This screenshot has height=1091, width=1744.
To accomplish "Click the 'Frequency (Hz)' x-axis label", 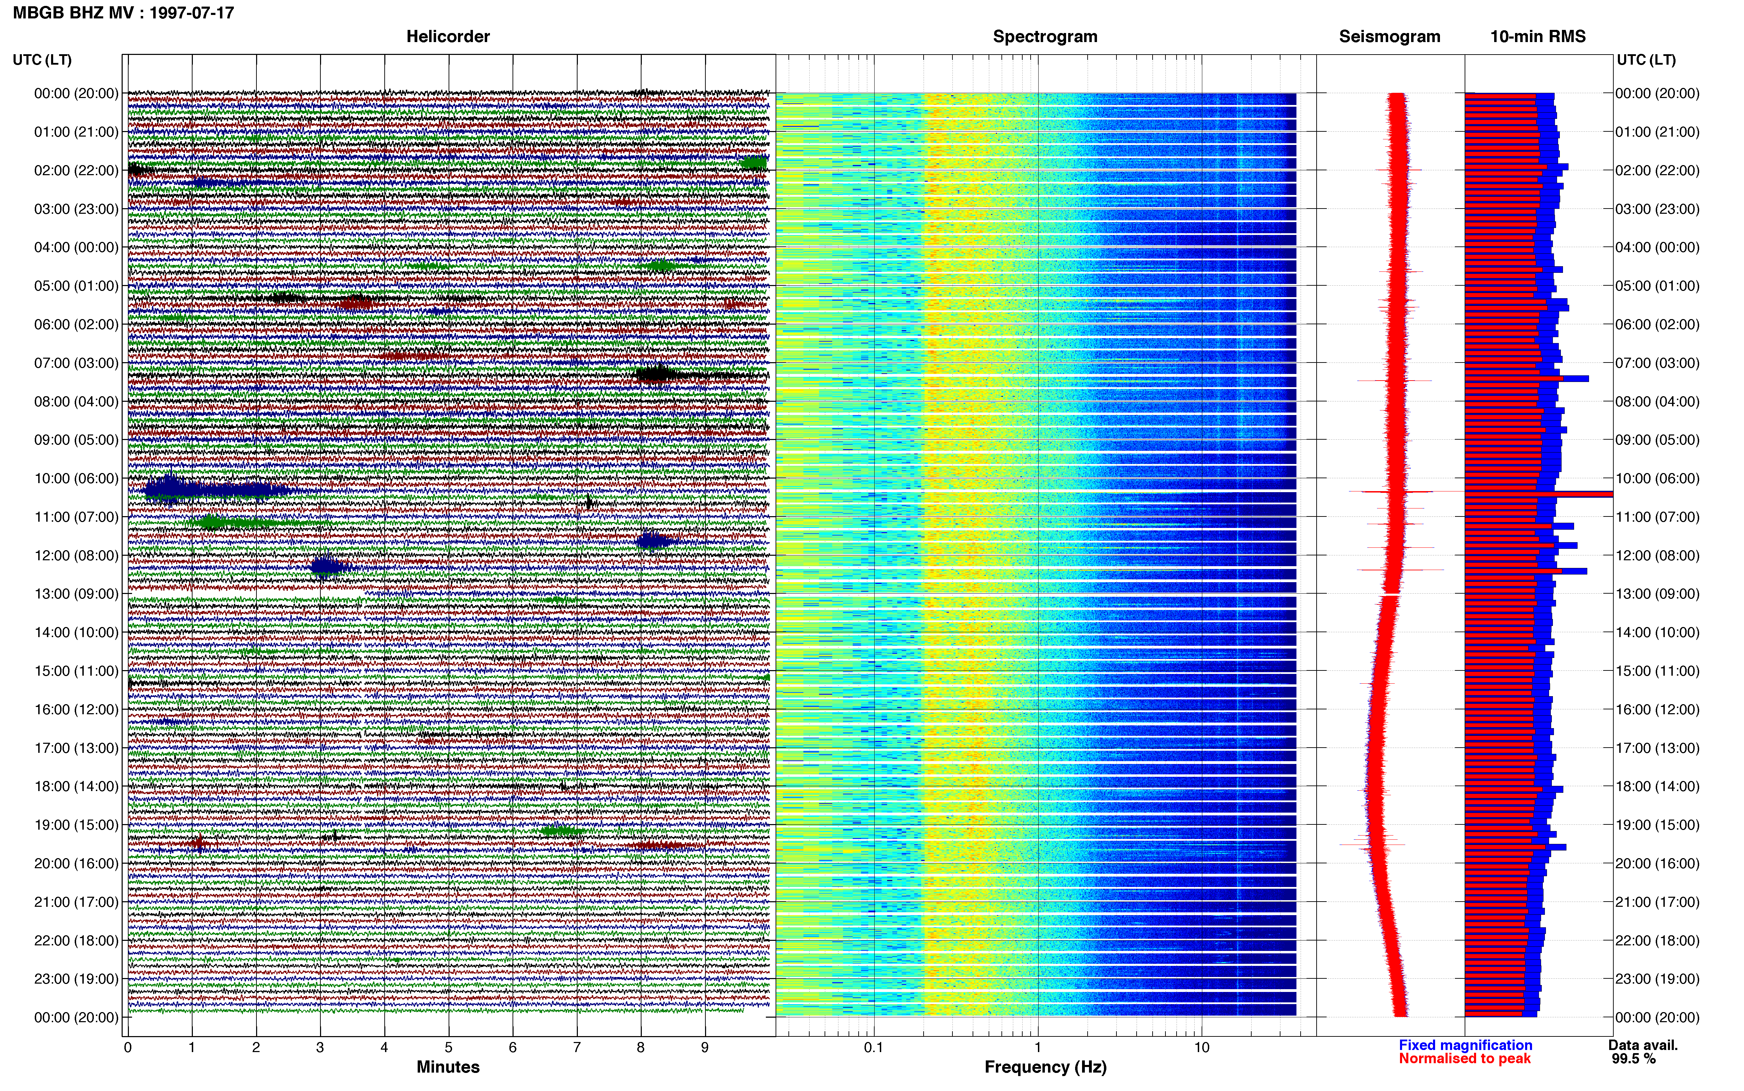I will pos(1045,1067).
